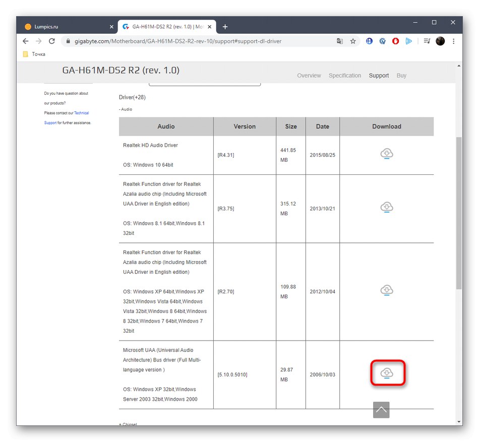Screen dimensions: 479x442
Task: Minimize the Chrome window
Action: pyautogui.click(x=415, y=22)
